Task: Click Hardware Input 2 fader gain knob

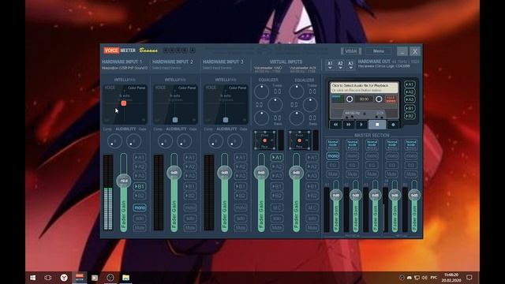Action: 174,173
